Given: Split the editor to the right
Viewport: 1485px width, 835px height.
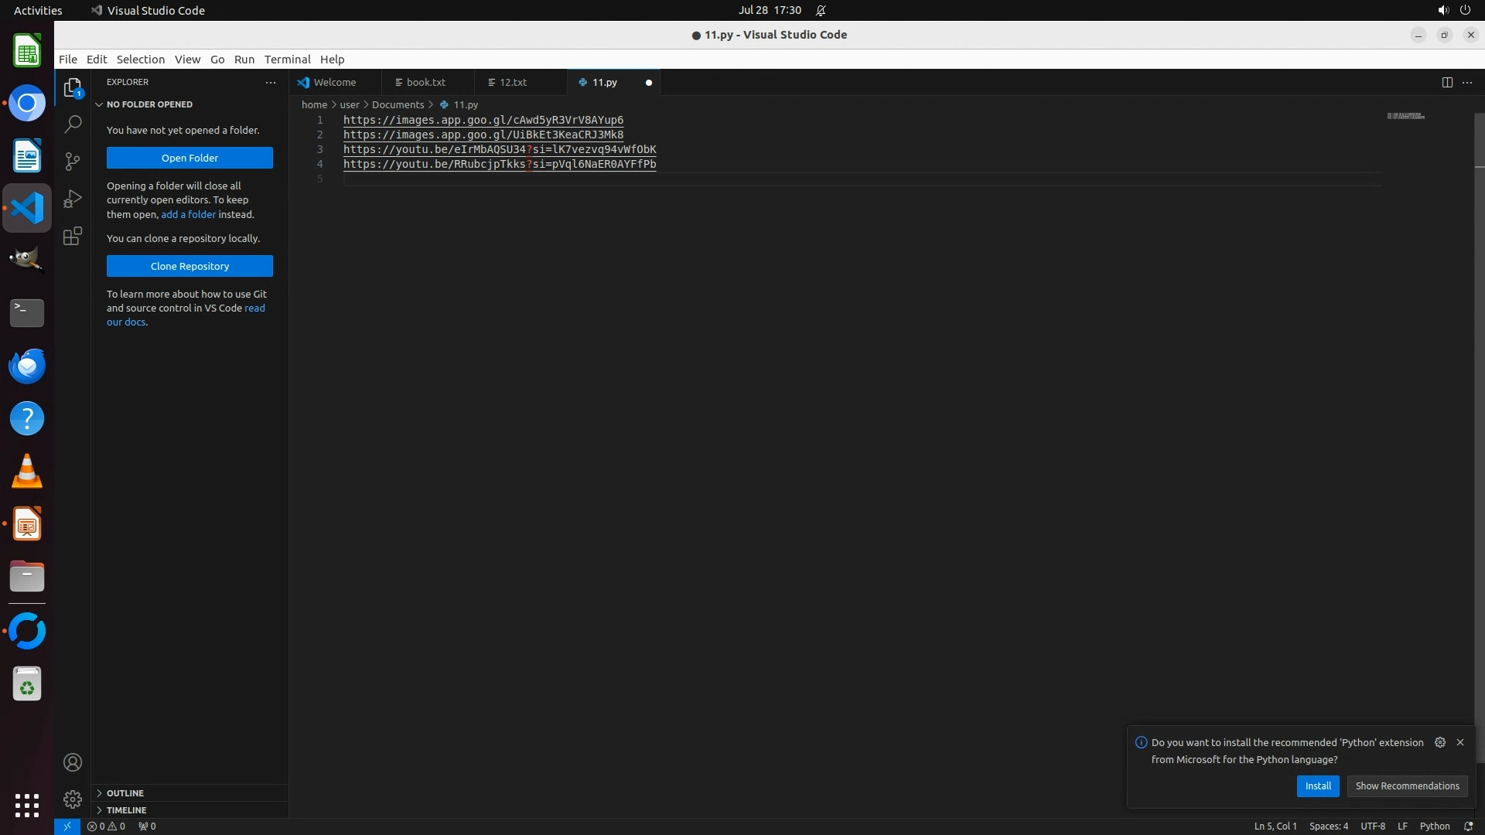Looking at the screenshot, I should (x=1446, y=82).
